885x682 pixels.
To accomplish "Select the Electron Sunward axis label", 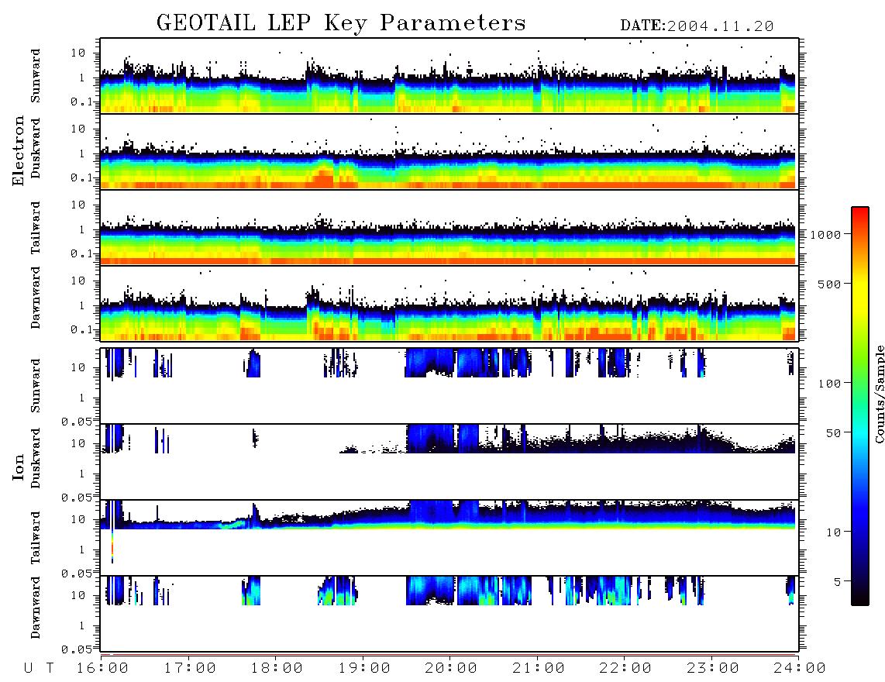I will click(36, 76).
